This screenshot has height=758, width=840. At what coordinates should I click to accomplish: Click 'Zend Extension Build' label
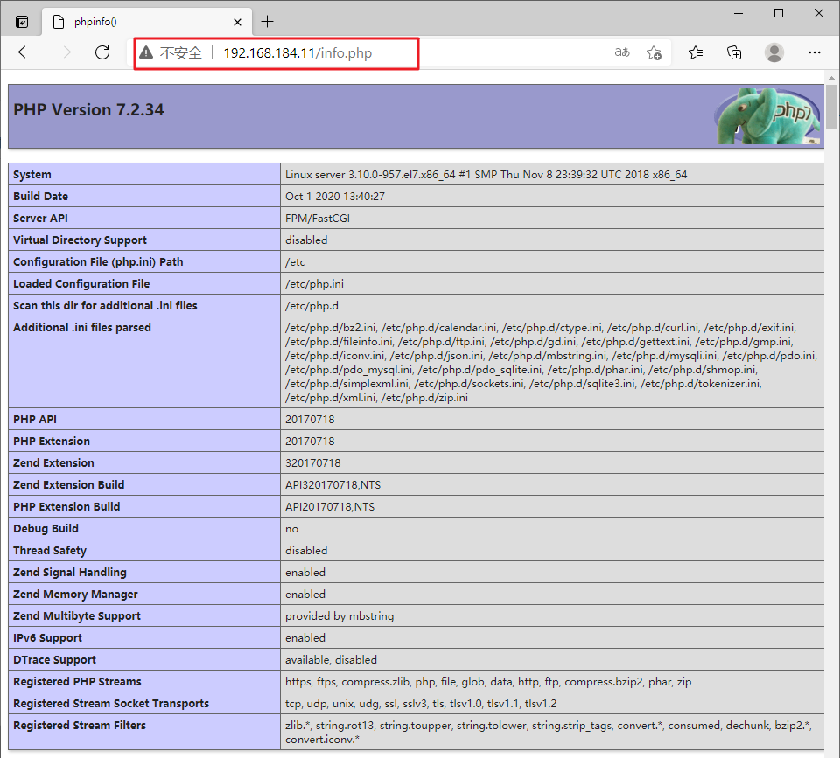[68, 485]
